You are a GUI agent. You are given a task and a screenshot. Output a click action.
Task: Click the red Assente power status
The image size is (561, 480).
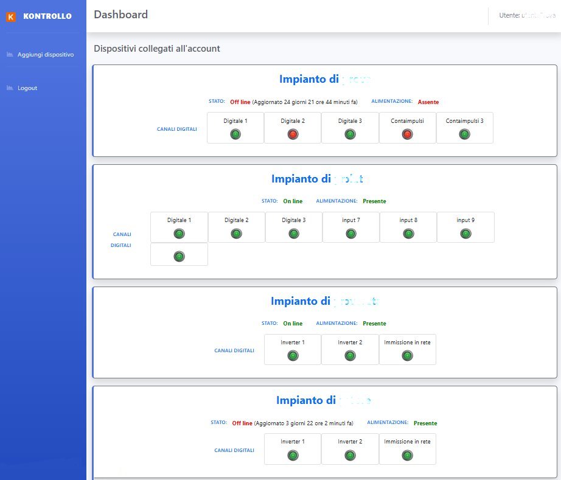pyautogui.click(x=428, y=102)
